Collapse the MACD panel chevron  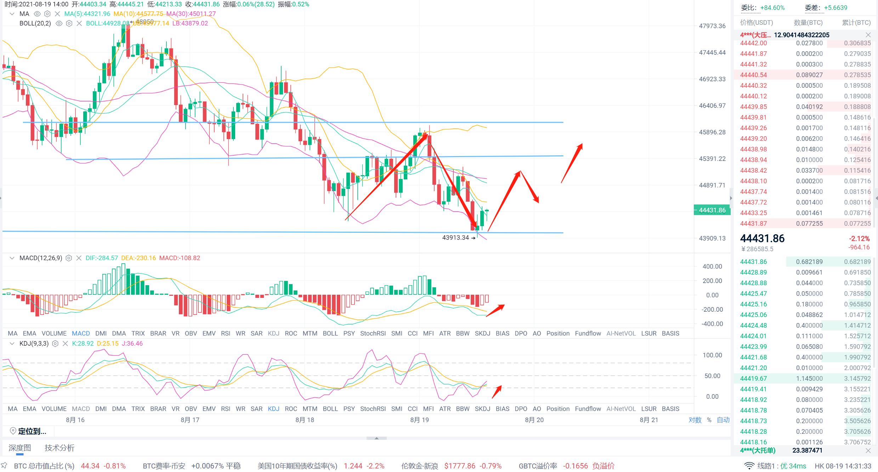click(12, 258)
